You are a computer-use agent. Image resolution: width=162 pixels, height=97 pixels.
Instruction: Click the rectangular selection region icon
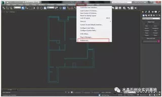pyautogui.click(x=30, y=8)
